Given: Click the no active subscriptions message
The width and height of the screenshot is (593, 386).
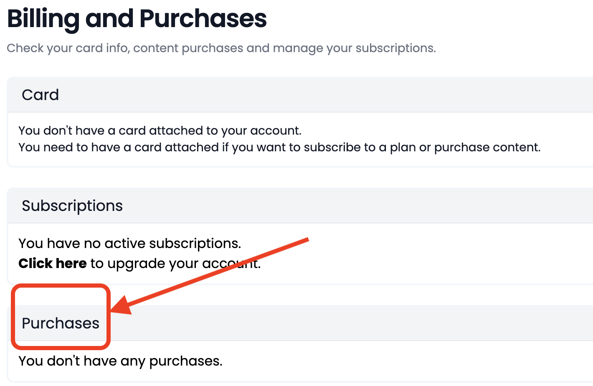Looking at the screenshot, I should (129, 243).
